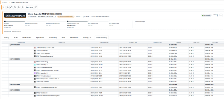The image size is (224, 99).
Task: Click the MSD 1200*903*330 furniture badge
Action: pos(15,15)
